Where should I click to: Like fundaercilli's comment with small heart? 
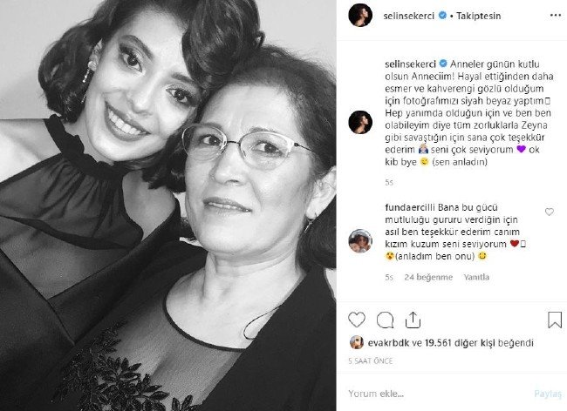click(x=550, y=212)
